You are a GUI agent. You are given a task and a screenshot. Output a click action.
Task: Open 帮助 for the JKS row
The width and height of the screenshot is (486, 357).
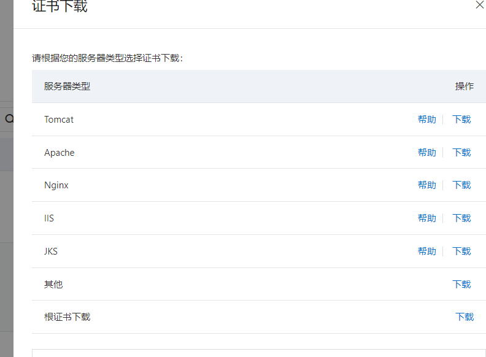(x=427, y=251)
